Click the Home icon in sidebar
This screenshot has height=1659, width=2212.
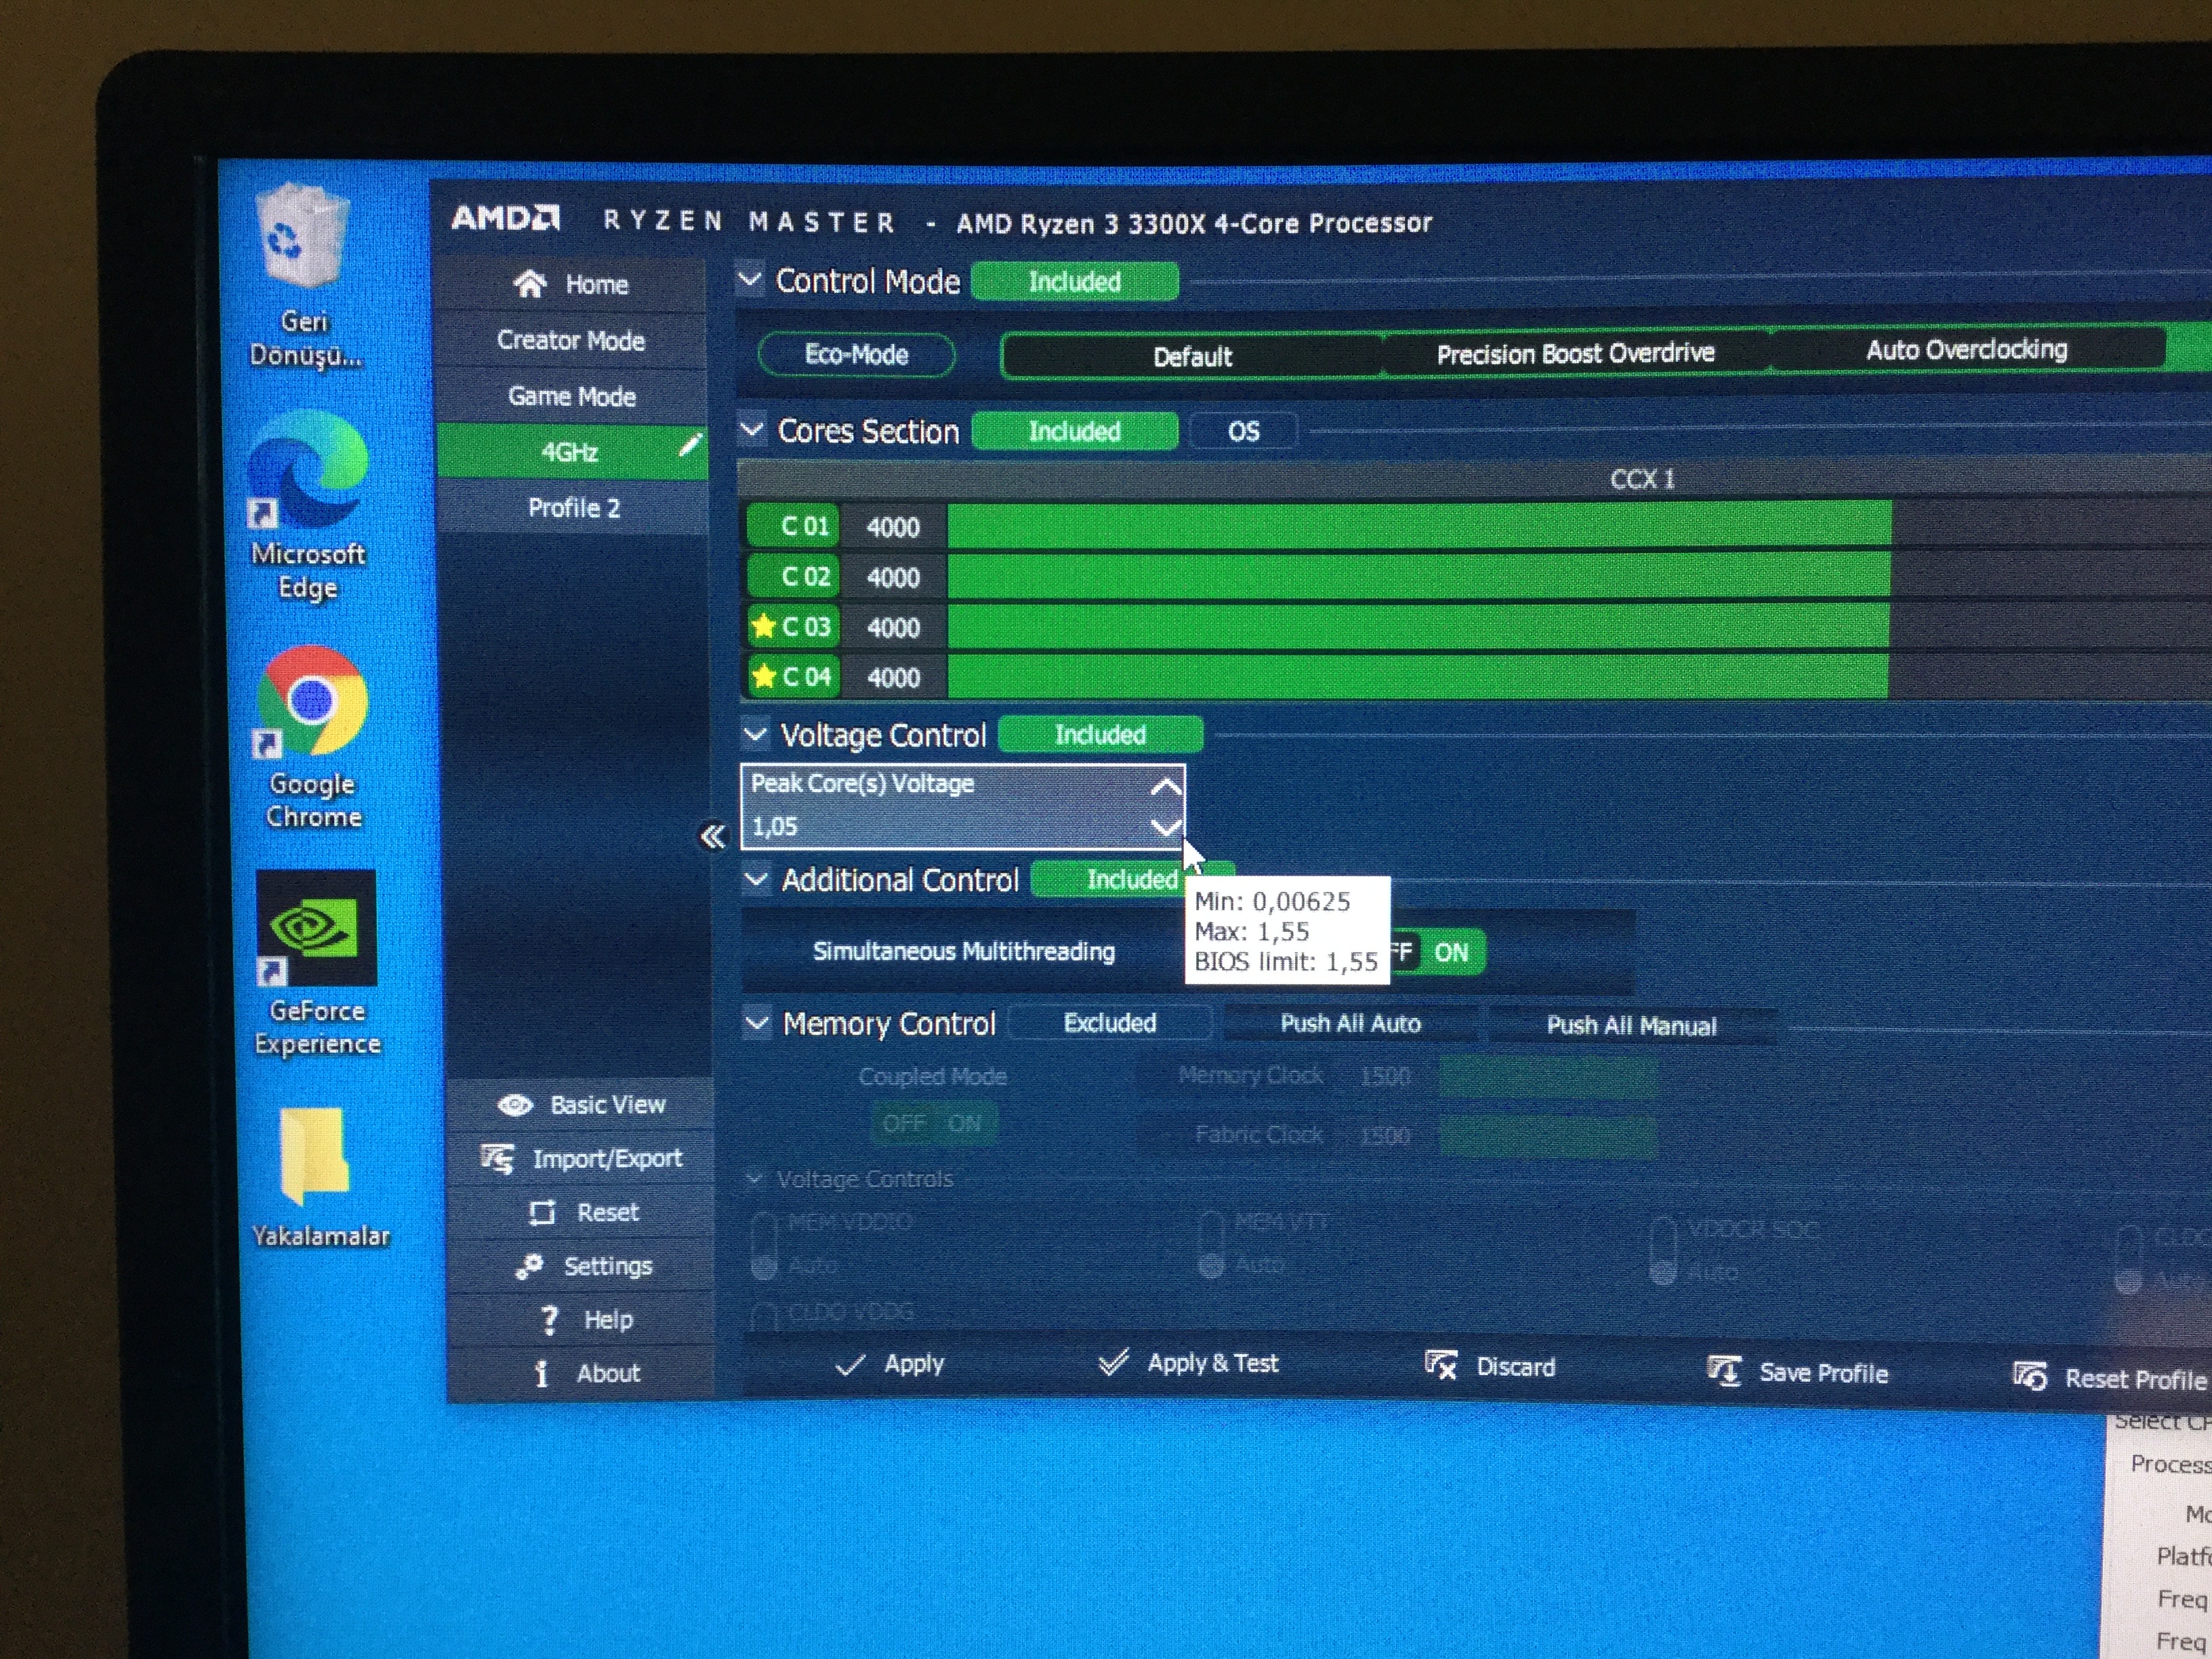530,285
